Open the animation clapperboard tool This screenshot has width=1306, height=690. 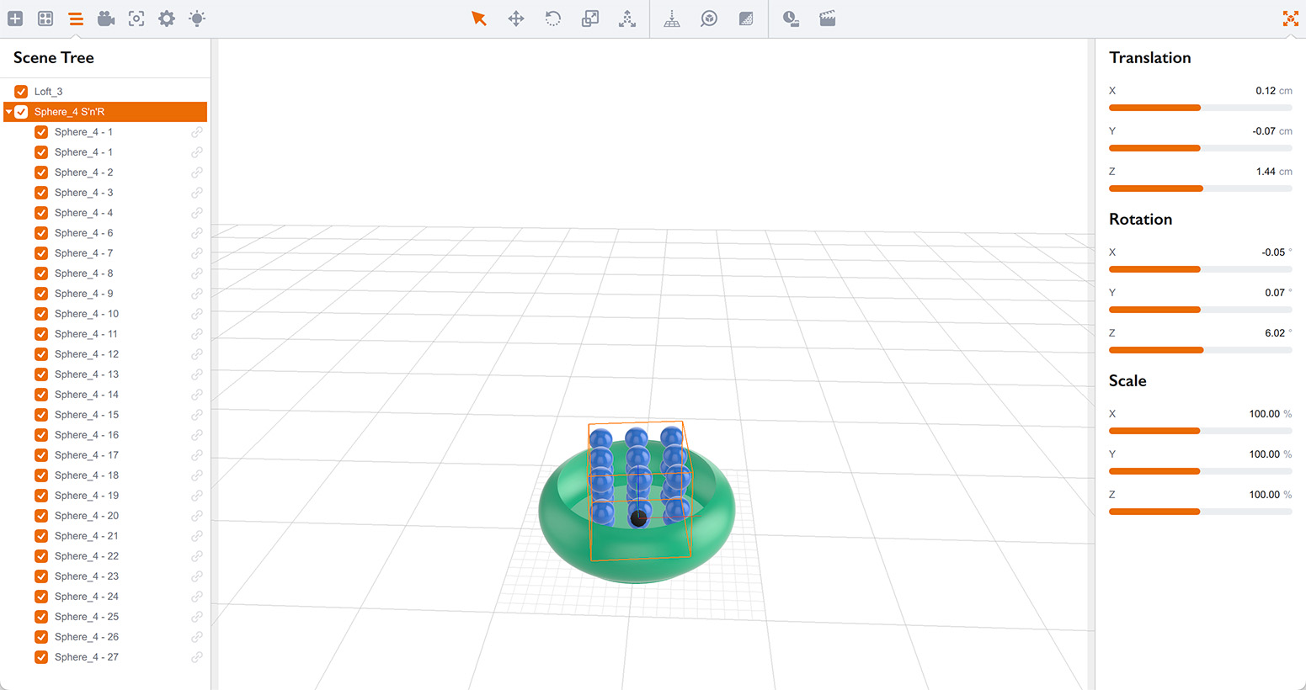tap(827, 18)
